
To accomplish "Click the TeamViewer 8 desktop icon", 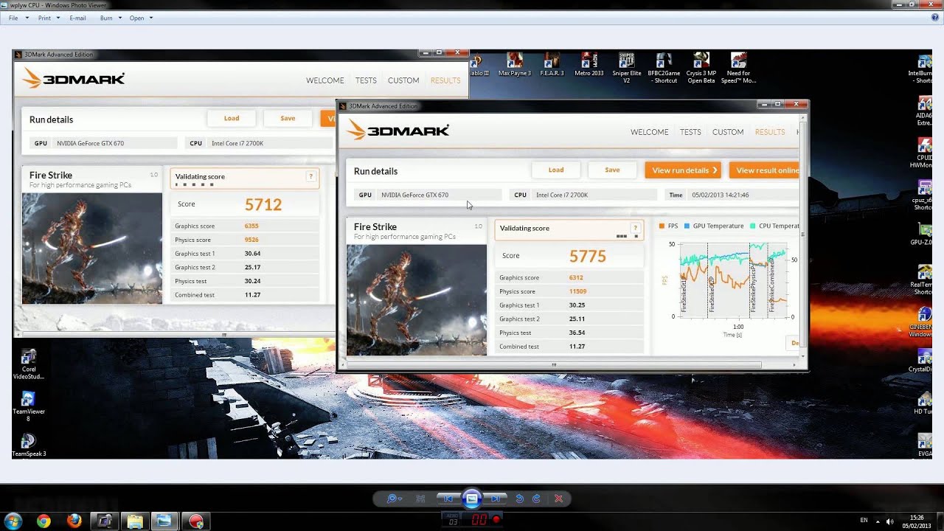I will coord(28,406).
